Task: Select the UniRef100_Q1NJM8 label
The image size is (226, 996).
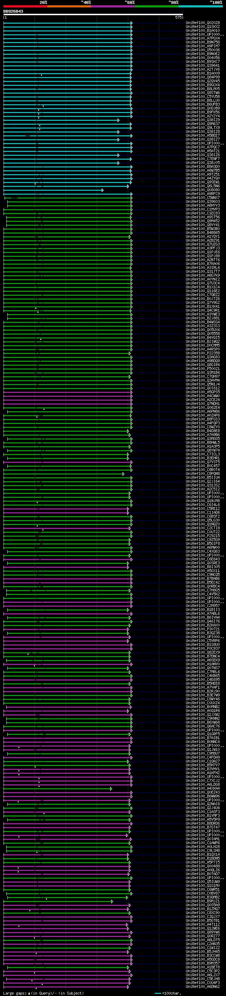Action: tap(203, 501)
